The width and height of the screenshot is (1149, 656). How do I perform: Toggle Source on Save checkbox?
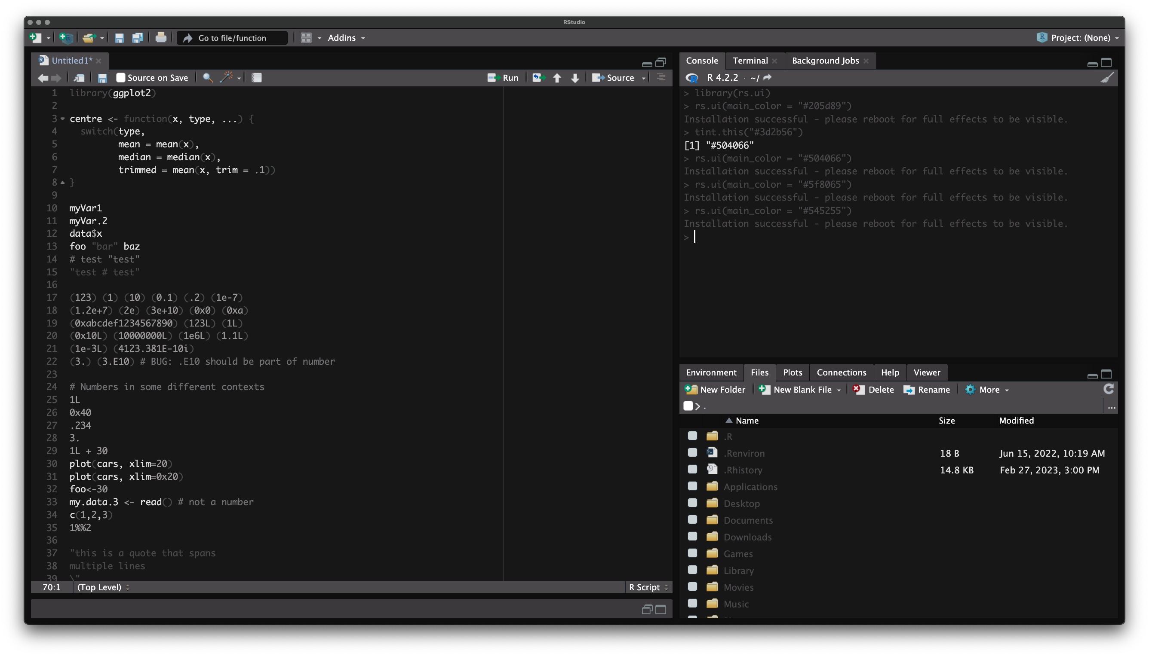pyautogui.click(x=120, y=78)
